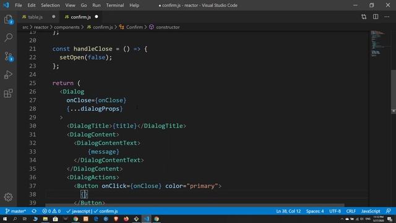The width and height of the screenshot is (396, 223).
Task: Expand the confirm.js breadcrumb file
Action: click(100, 27)
